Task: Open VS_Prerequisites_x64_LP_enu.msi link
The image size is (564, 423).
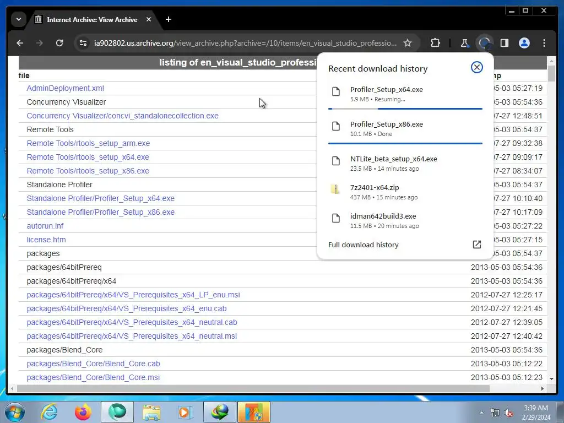Action: [133, 295]
